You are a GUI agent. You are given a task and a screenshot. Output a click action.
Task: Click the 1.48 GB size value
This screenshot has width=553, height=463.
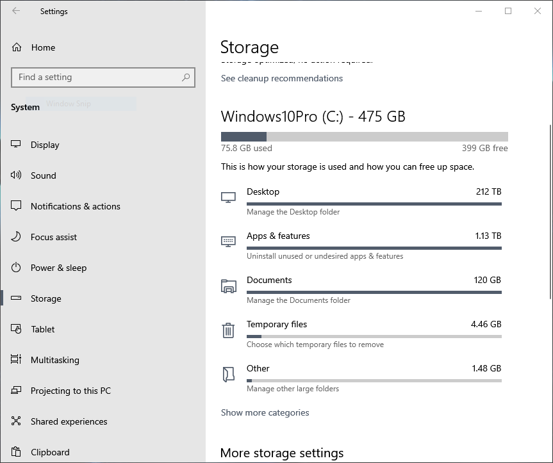point(487,369)
